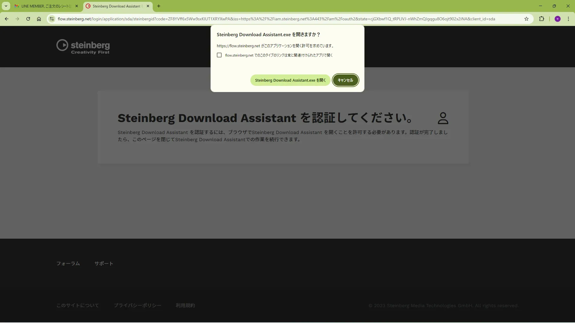View site information icon in address bar

click(52, 19)
